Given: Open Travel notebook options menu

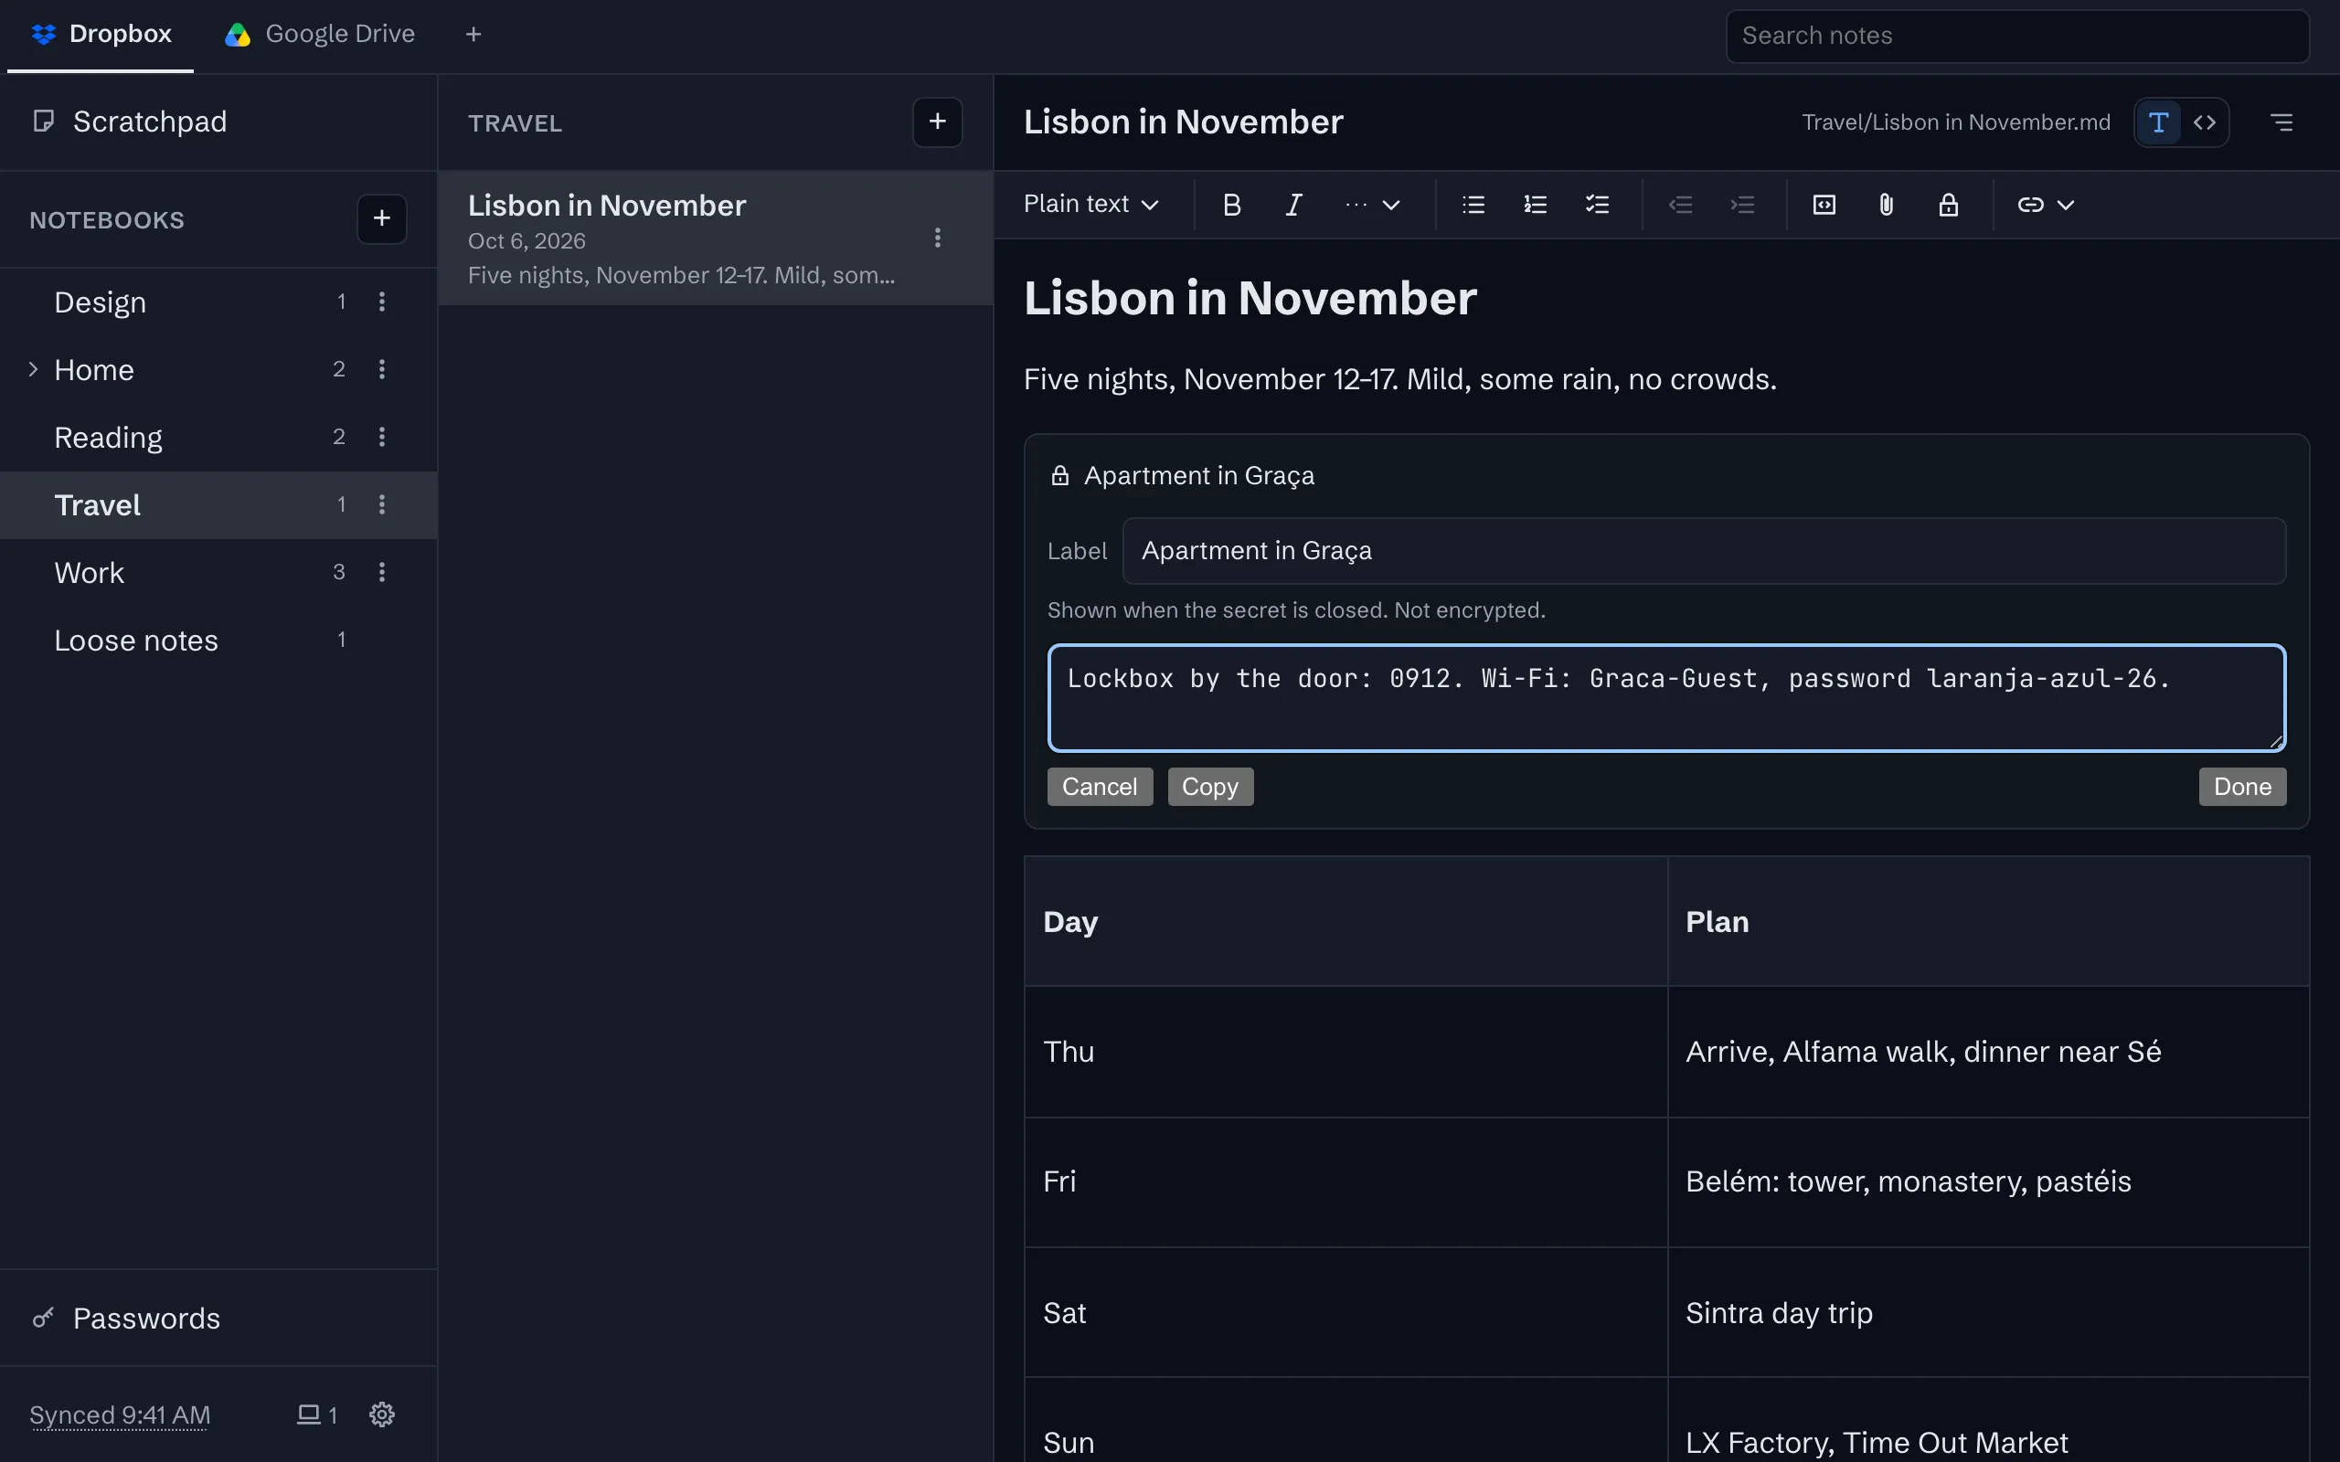Looking at the screenshot, I should 382,504.
